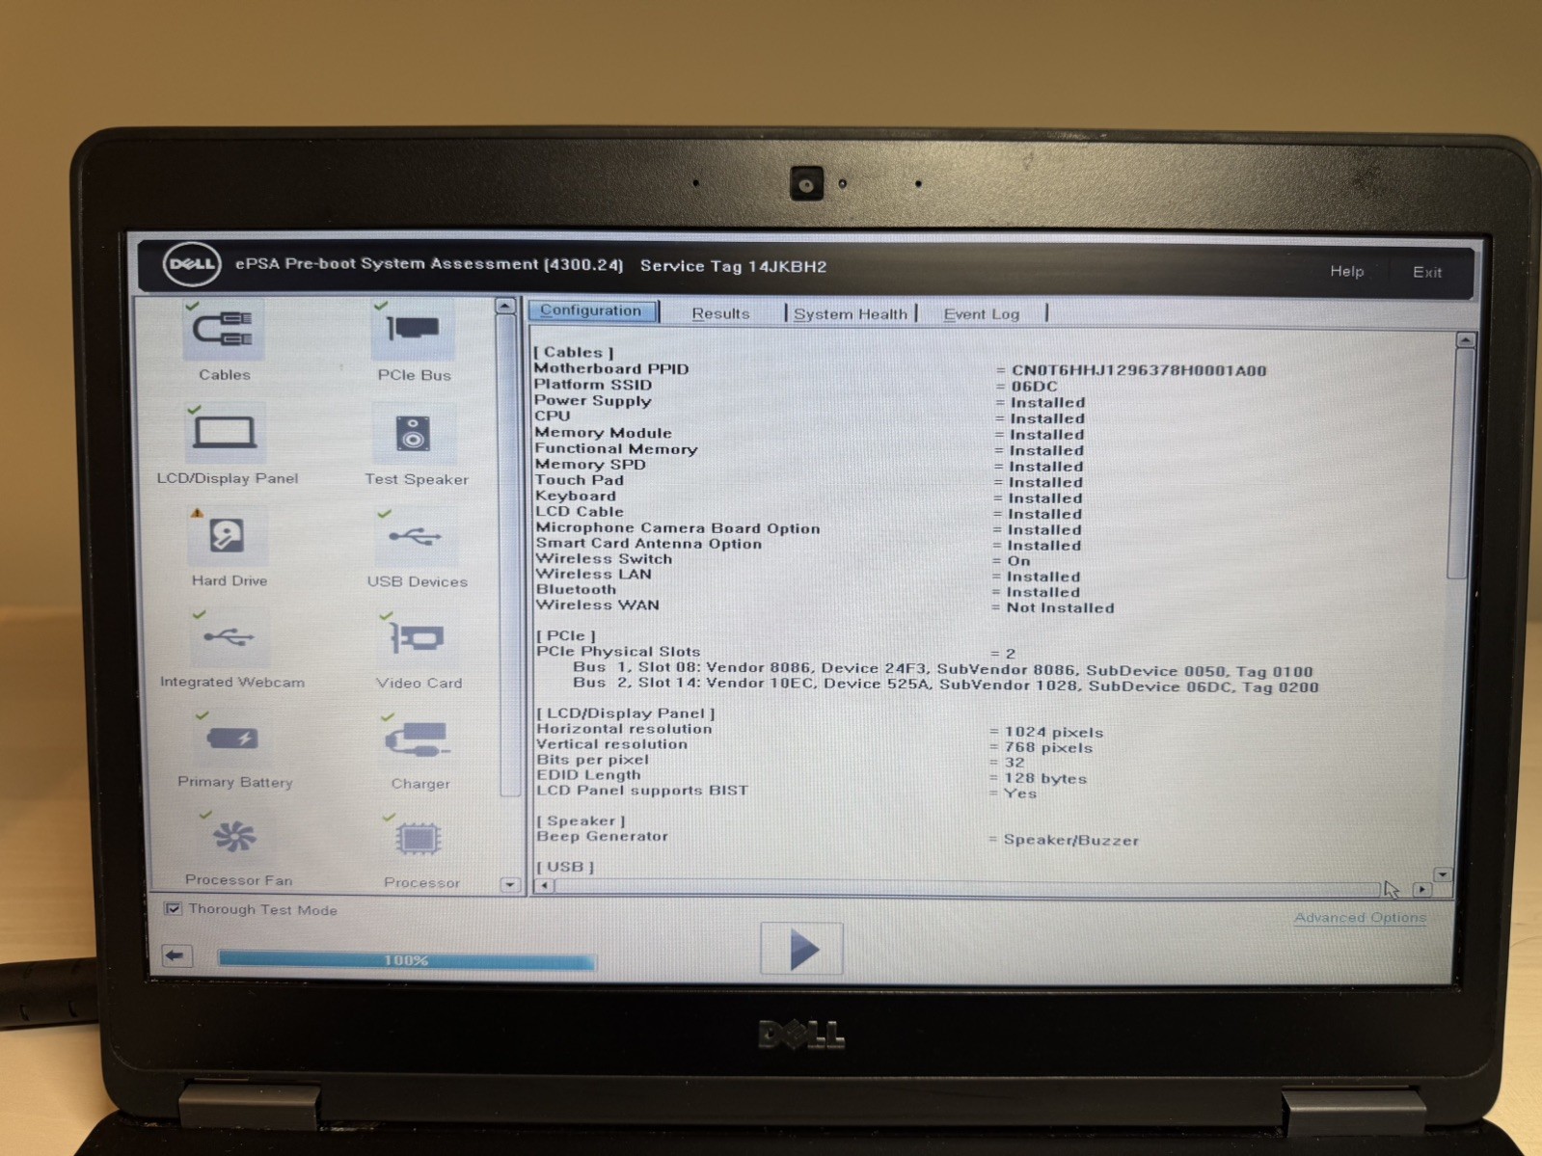
Task: Open the Configuration tab
Action: coord(592,310)
